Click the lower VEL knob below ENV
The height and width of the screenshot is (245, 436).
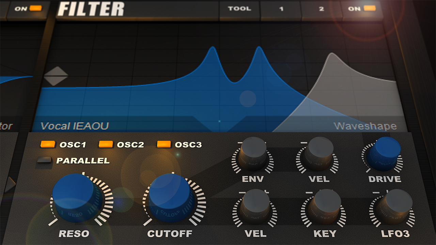point(255,207)
